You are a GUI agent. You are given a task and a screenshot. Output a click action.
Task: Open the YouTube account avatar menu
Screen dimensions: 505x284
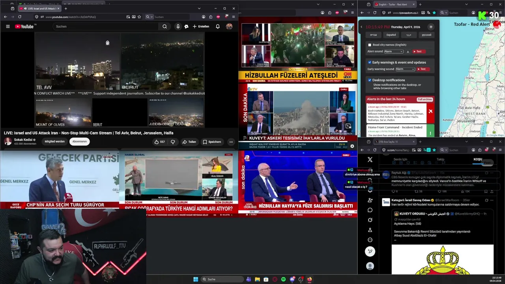(229, 26)
